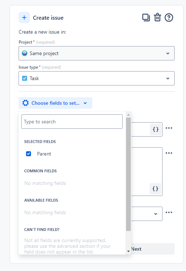
Task: Delete component using trash icon
Action: (x=157, y=18)
